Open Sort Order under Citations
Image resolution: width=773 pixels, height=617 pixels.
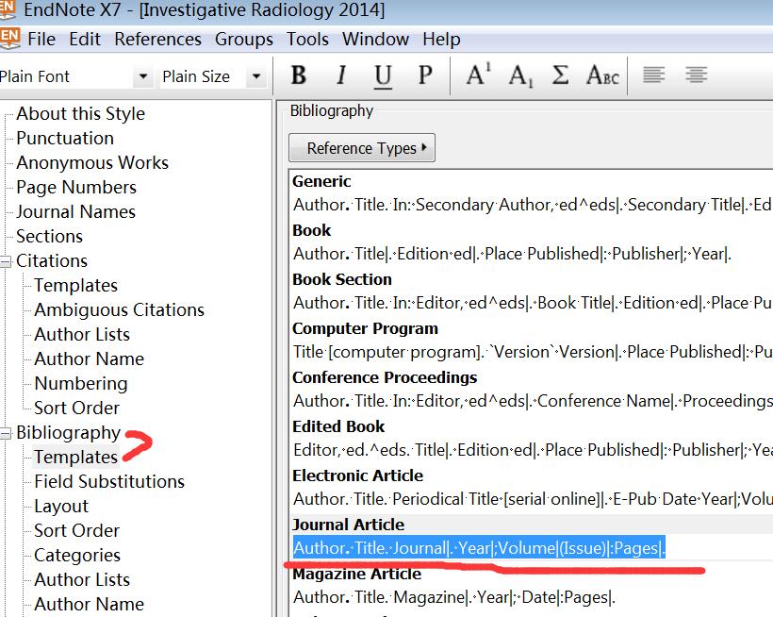coord(77,408)
